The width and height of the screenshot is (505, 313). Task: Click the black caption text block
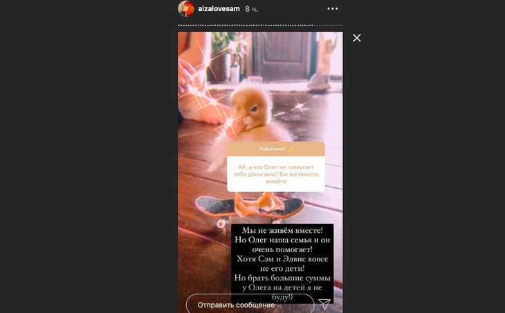coord(282,263)
